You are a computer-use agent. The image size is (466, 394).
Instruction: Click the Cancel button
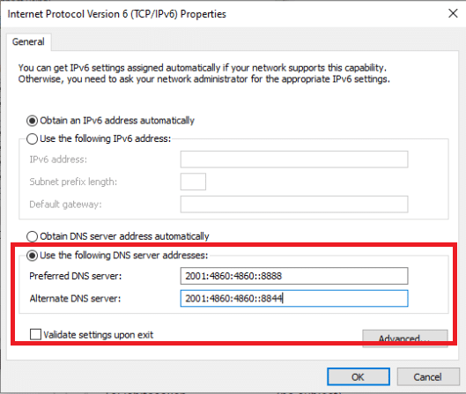click(428, 376)
